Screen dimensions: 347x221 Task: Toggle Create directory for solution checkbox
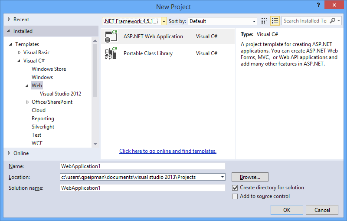tap(235, 188)
